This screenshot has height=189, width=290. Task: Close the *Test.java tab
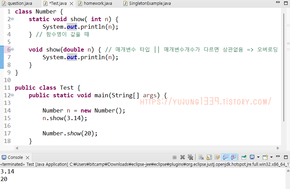pos(72,3)
